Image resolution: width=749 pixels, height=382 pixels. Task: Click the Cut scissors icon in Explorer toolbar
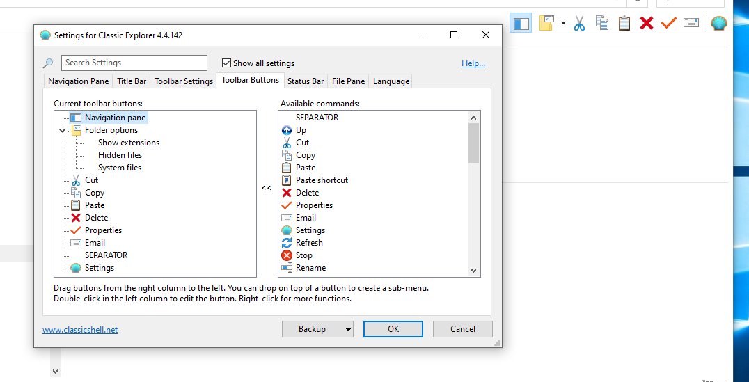tap(579, 23)
